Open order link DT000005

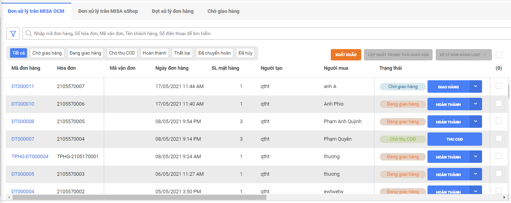pyautogui.click(x=23, y=174)
